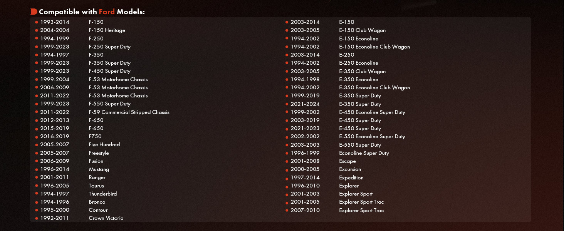
Task: Click the year range 2001-2008
Action: point(305,161)
